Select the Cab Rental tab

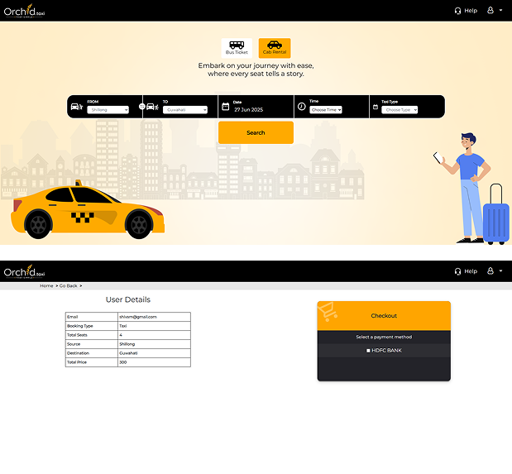[x=274, y=48]
